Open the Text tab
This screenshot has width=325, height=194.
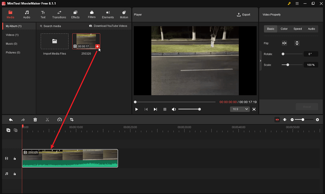pos(43,15)
